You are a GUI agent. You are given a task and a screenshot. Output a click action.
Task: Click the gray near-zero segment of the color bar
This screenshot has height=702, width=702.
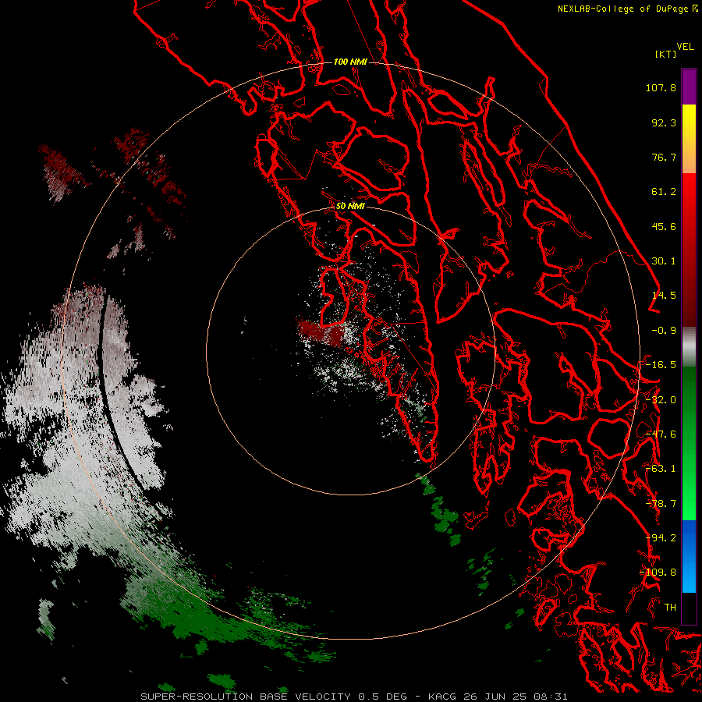point(689,347)
